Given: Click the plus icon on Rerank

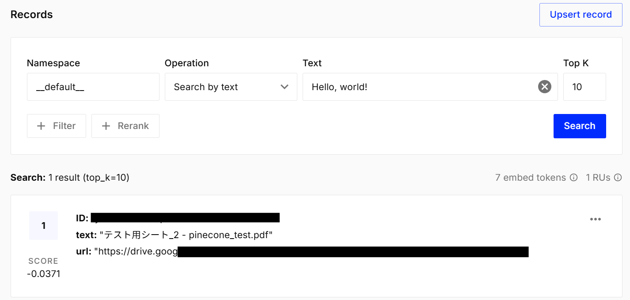Looking at the screenshot, I should (x=106, y=126).
